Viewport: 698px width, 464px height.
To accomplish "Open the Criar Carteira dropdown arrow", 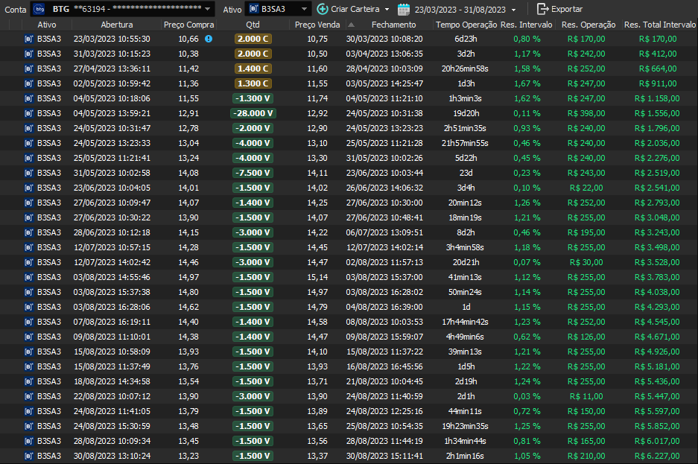I will pyautogui.click(x=387, y=10).
